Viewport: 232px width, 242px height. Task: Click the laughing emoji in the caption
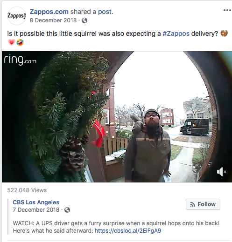[x=20, y=42]
